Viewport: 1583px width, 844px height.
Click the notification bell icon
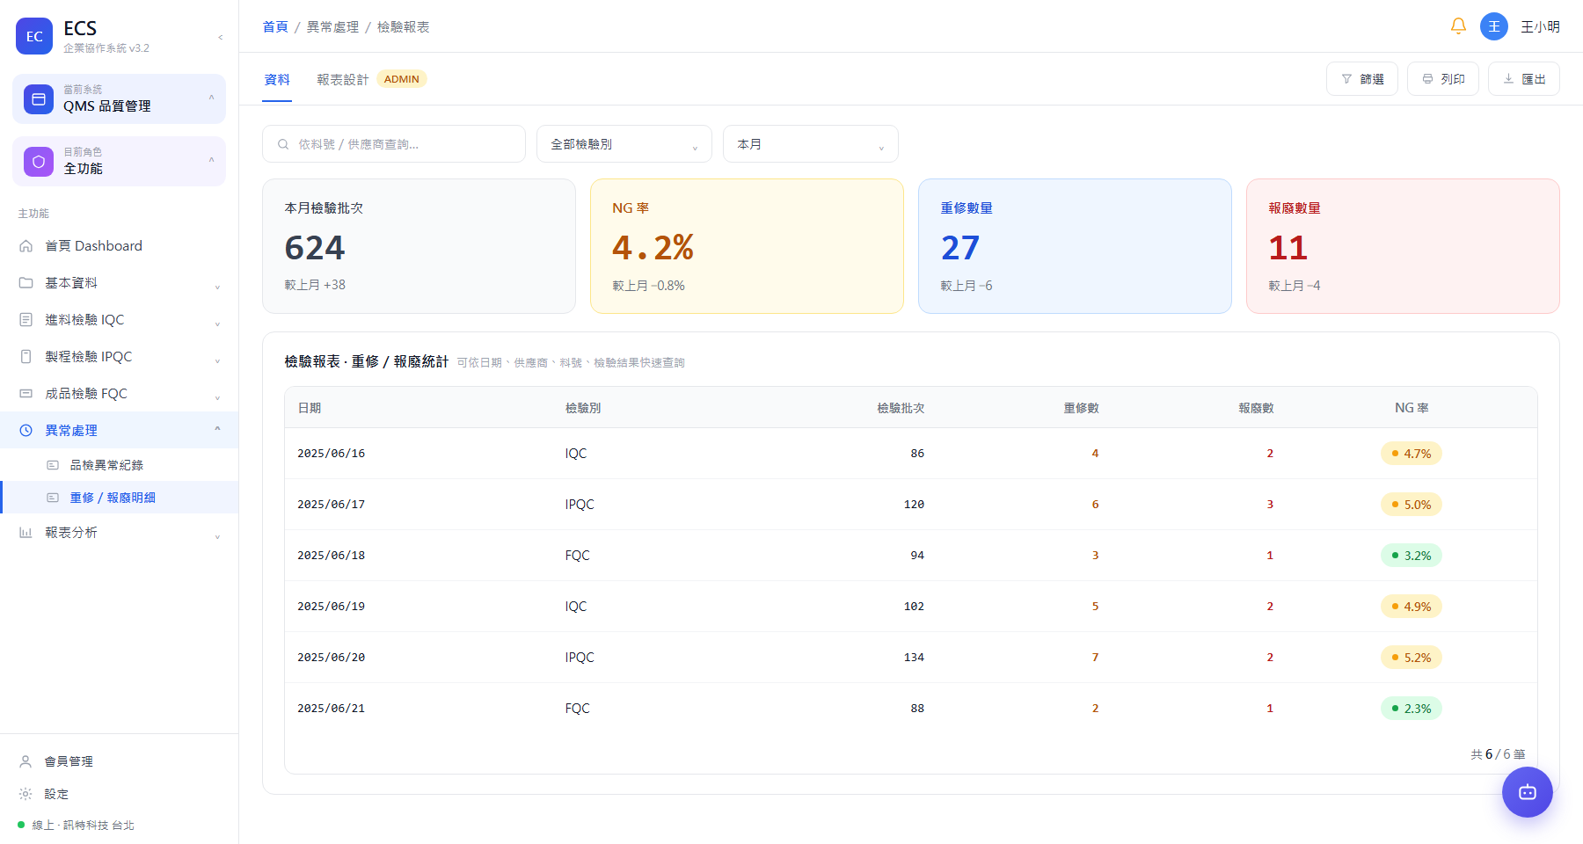point(1458,26)
